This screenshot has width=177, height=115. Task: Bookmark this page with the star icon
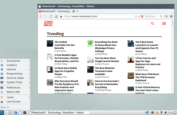pyautogui.click(x=136, y=16)
